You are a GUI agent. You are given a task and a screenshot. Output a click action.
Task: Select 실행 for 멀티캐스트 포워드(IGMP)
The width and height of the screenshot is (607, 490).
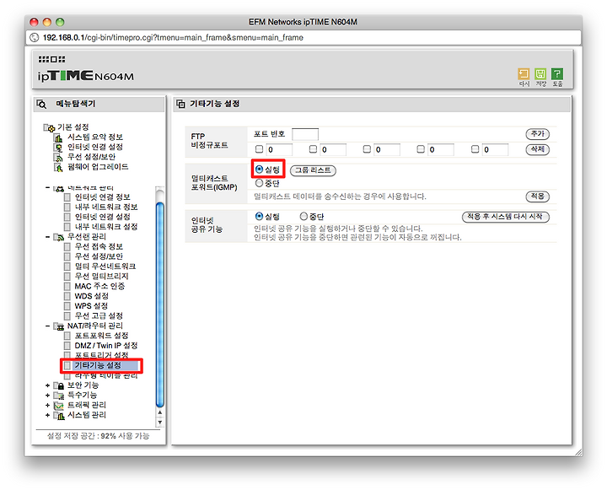tap(260, 170)
